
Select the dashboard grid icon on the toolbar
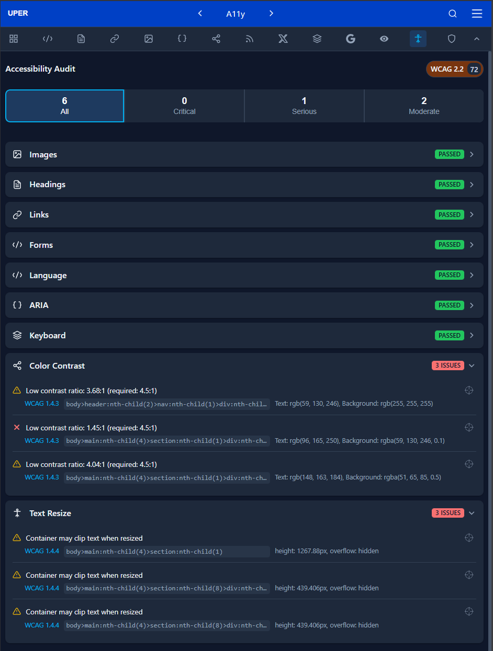pyautogui.click(x=14, y=39)
